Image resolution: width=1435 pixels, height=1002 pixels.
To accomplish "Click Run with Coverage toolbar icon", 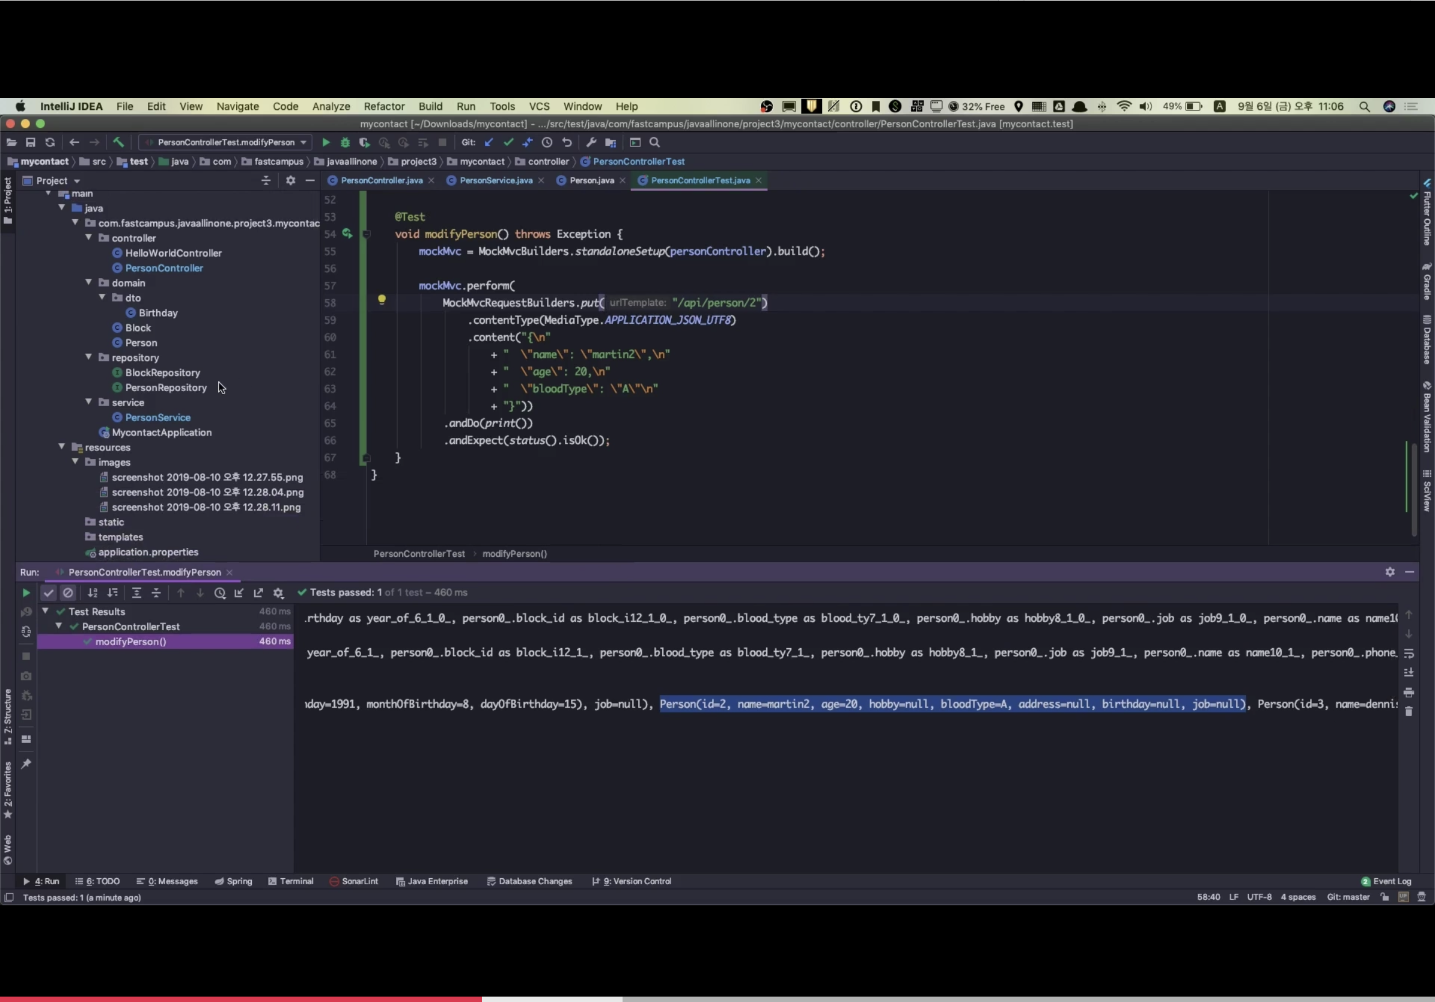I will pyautogui.click(x=364, y=142).
